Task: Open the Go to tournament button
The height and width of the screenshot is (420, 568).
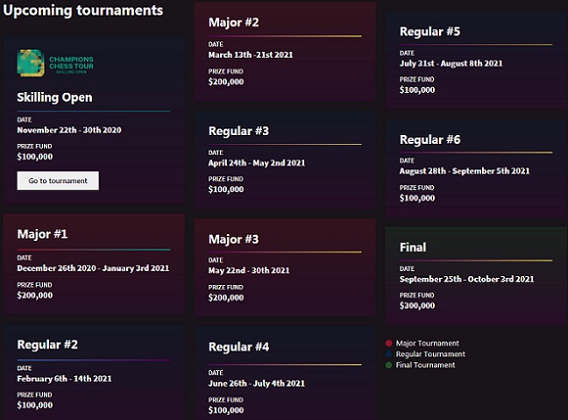Action: 58,181
